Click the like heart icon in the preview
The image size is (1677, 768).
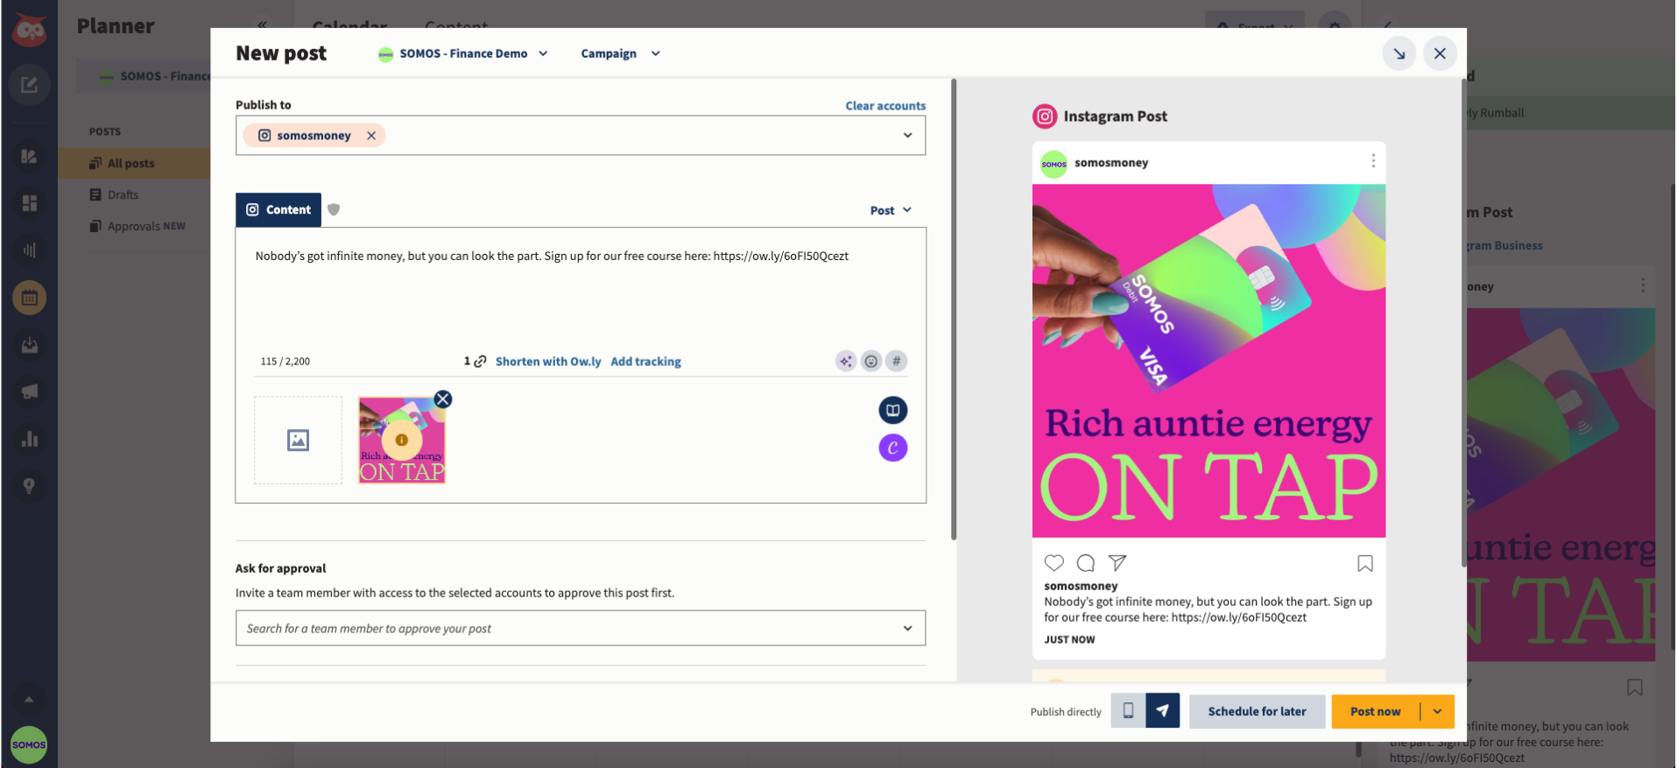pos(1054,563)
